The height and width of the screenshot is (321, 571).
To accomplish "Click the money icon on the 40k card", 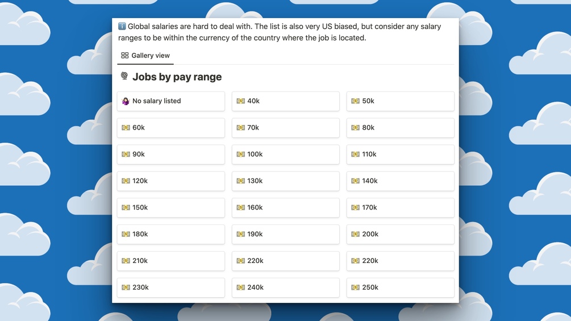I will (x=240, y=101).
